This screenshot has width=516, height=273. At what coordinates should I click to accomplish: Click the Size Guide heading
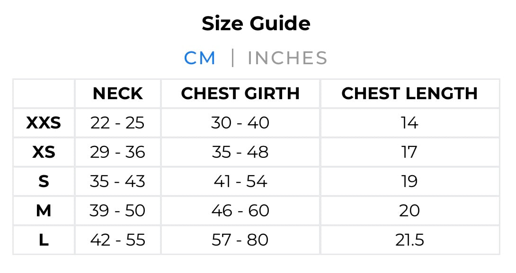[256, 24]
